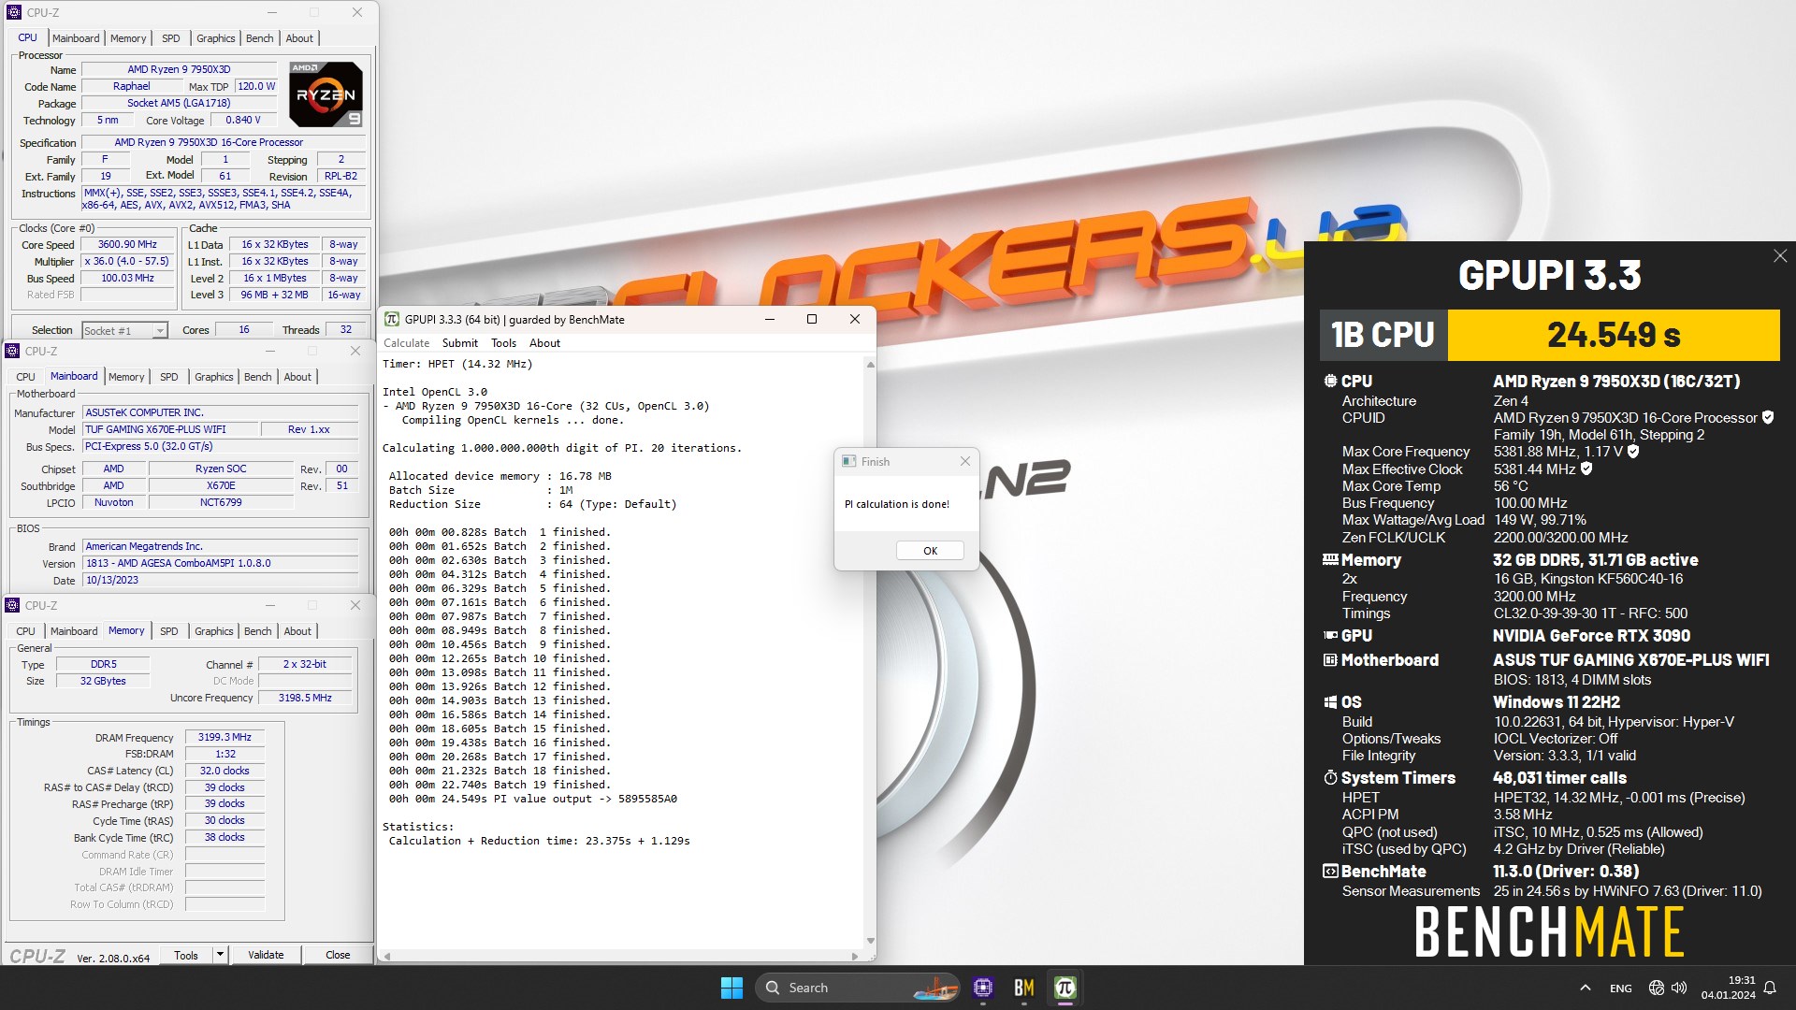Click the Core Speed value 3600.90 MHz

point(127,244)
